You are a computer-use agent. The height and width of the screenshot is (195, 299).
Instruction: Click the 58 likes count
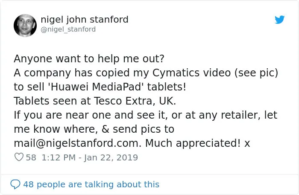point(31,157)
